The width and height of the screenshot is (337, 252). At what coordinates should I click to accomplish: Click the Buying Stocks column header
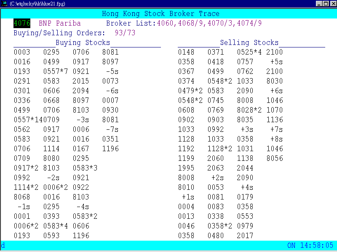pyautogui.click(x=83, y=42)
